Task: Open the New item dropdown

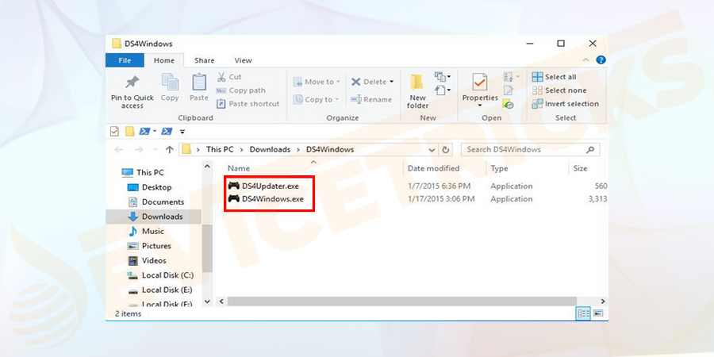Action: click(443, 76)
